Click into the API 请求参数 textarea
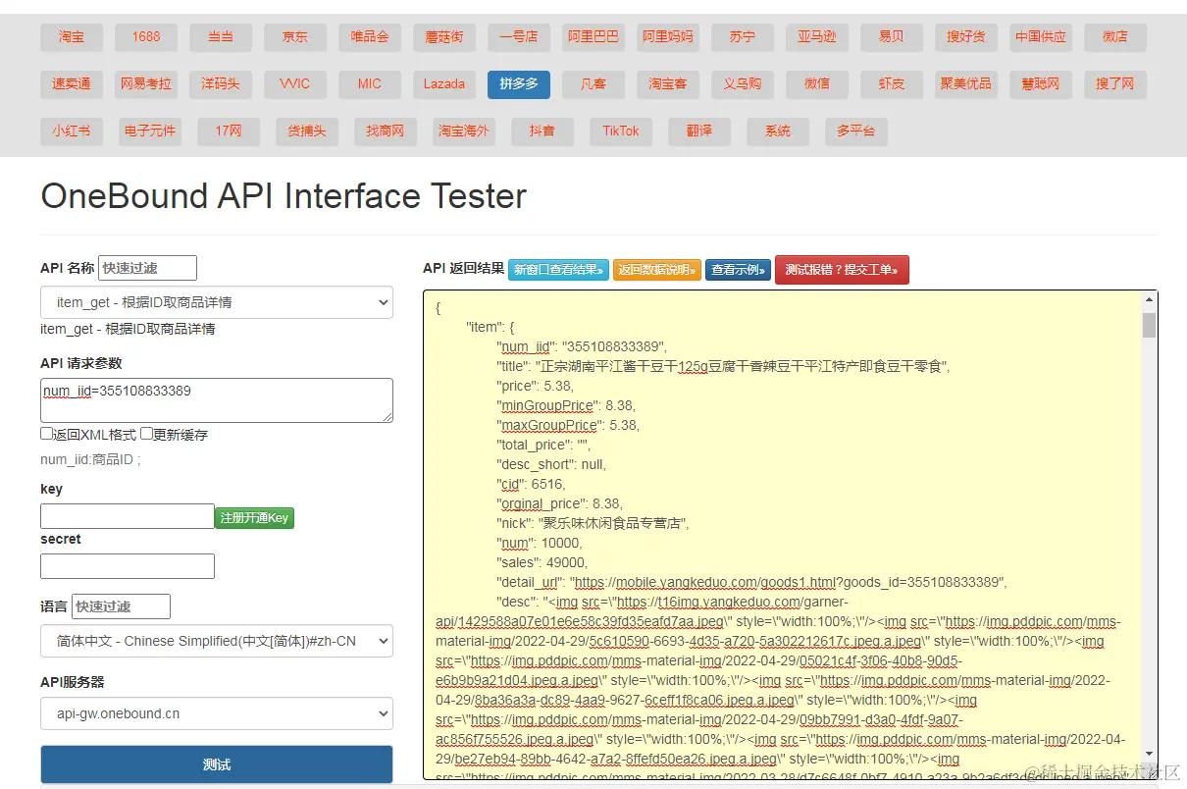The image size is (1187, 789). [217, 400]
